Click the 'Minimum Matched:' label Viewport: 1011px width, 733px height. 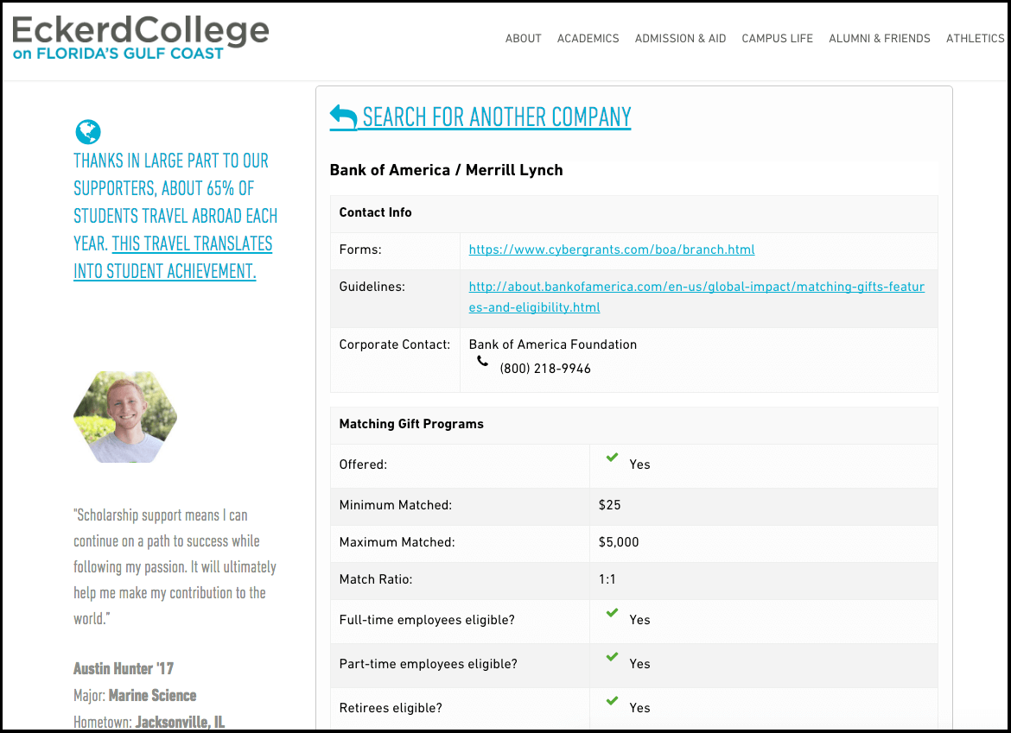[x=395, y=505]
